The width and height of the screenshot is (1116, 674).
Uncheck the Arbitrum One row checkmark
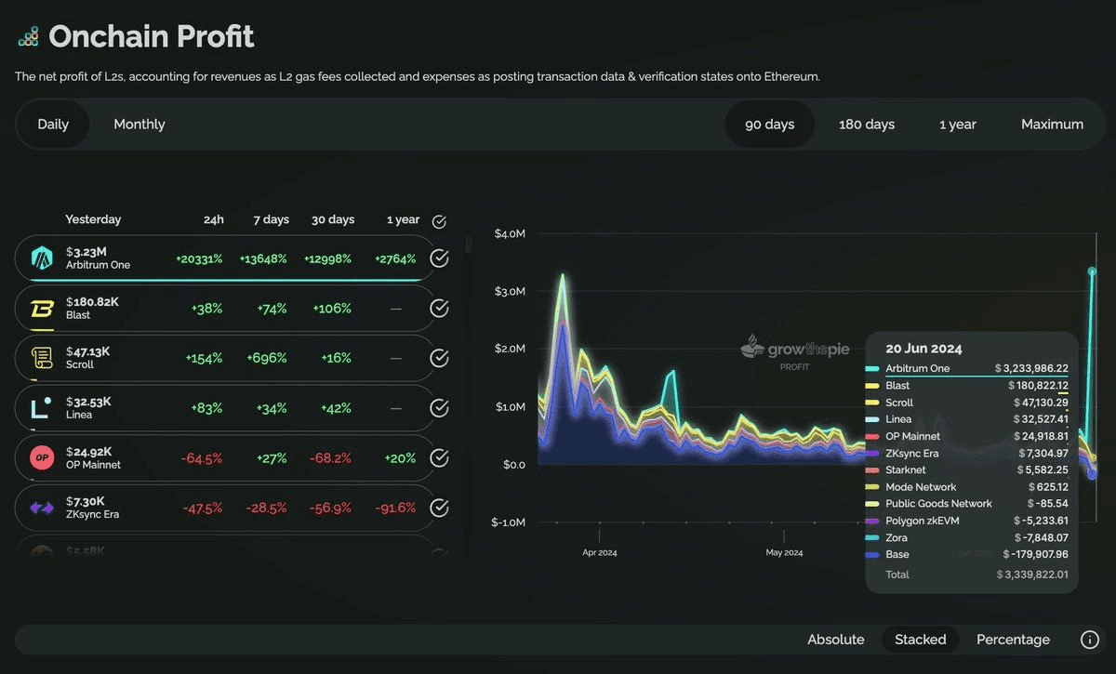tap(439, 258)
